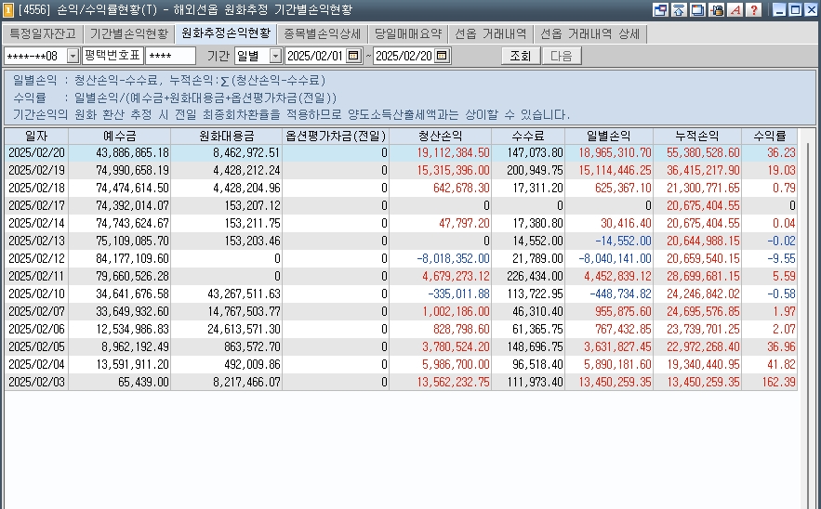Select the 2025/02/19 date cell
The width and height of the screenshot is (821, 509).
[36, 171]
